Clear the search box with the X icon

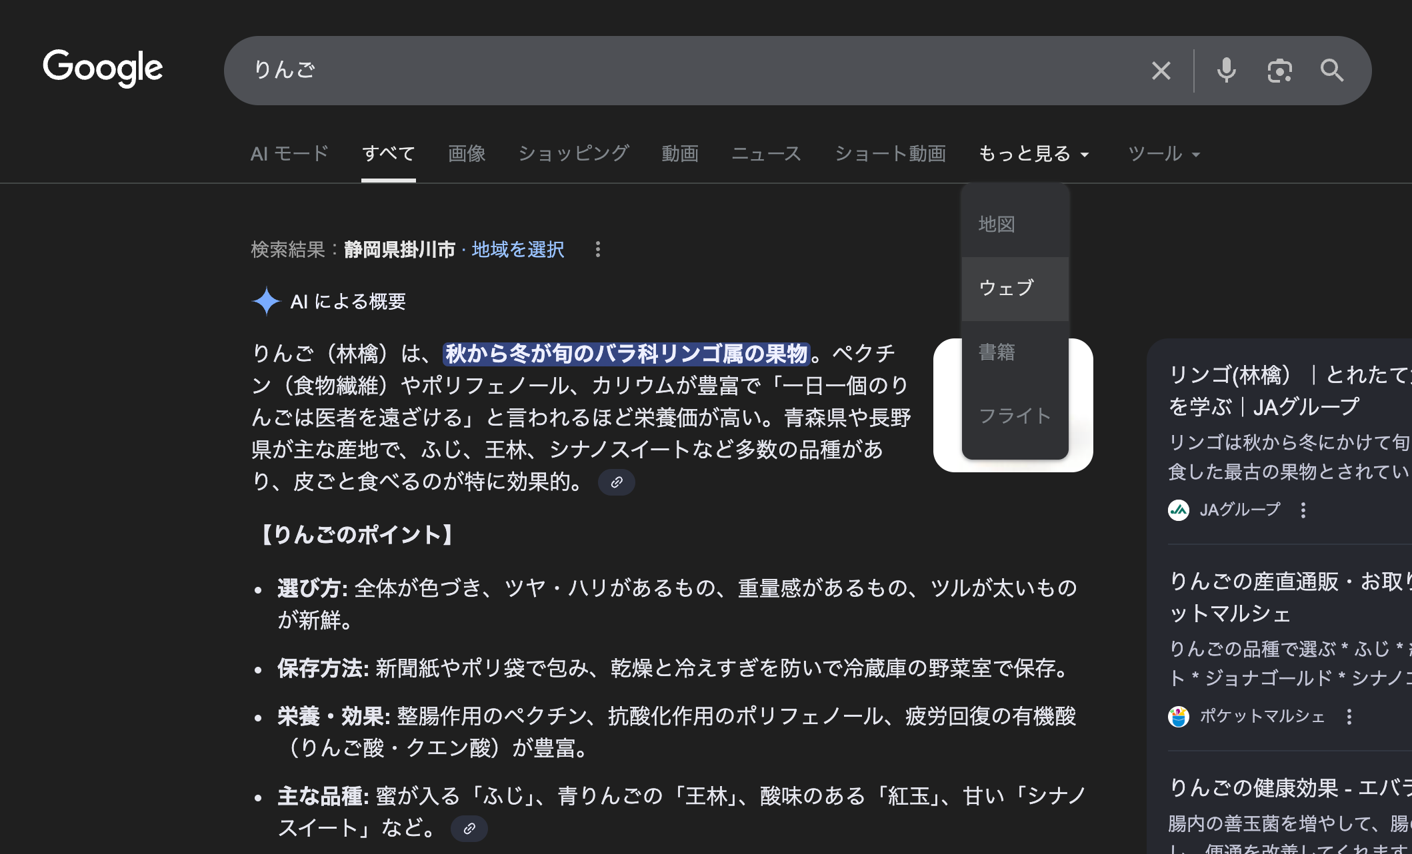pos(1161,71)
